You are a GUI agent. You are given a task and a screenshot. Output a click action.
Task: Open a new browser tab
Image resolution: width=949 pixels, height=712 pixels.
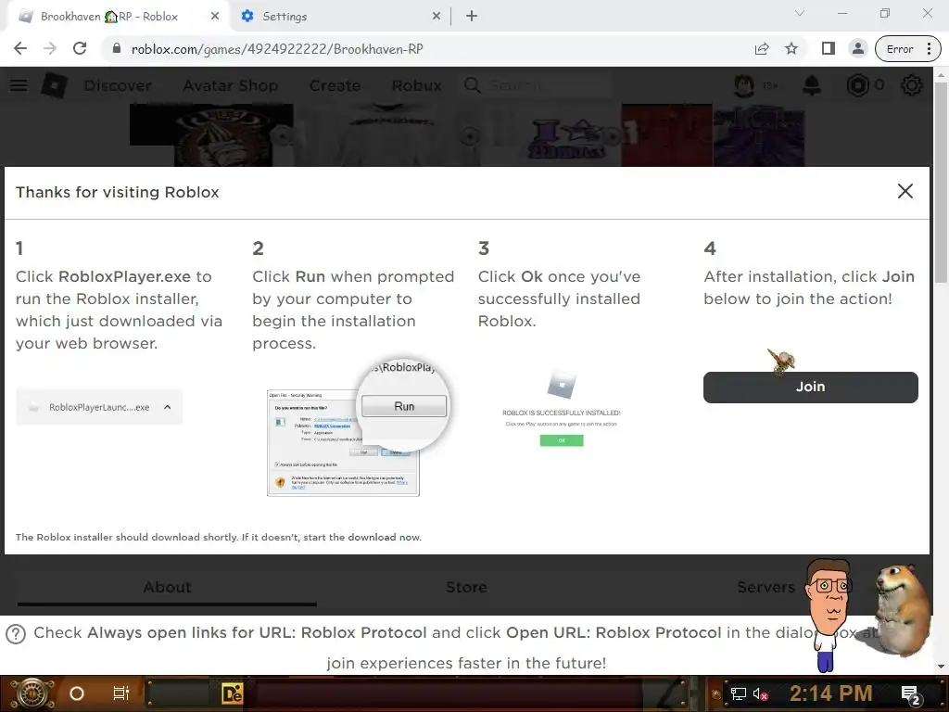point(472,17)
